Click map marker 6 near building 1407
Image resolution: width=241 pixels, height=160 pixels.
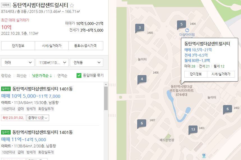[x=142, y=123]
